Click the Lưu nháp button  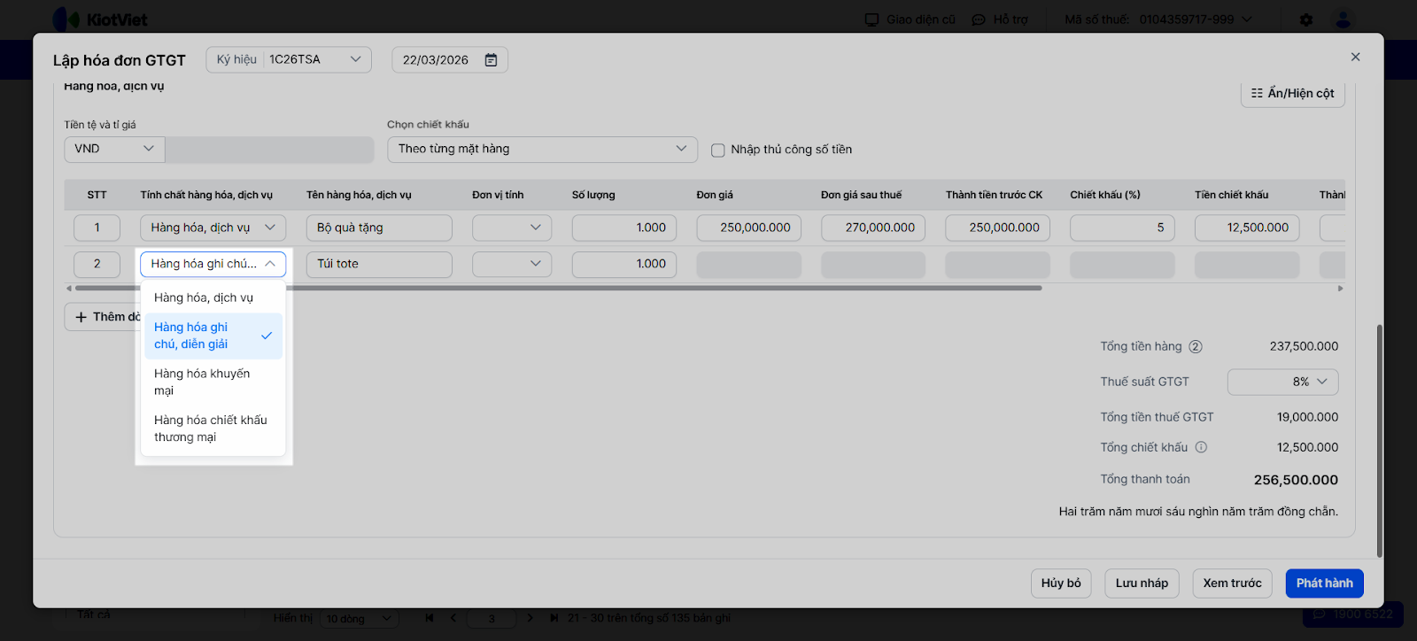[x=1142, y=583]
